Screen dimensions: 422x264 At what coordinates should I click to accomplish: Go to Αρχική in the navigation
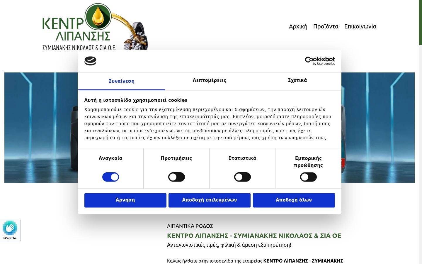(298, 26)
